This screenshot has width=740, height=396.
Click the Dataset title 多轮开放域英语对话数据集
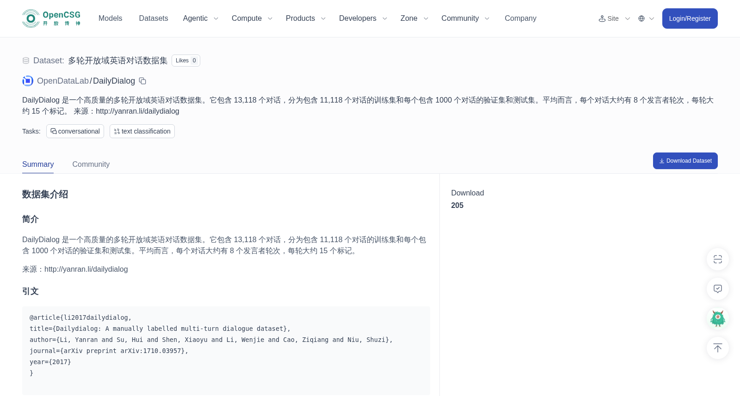[117, 61]
